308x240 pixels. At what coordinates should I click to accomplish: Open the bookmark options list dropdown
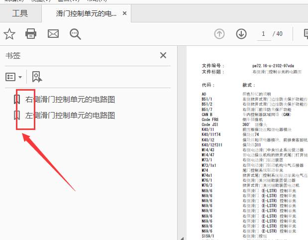coord(13,77)
